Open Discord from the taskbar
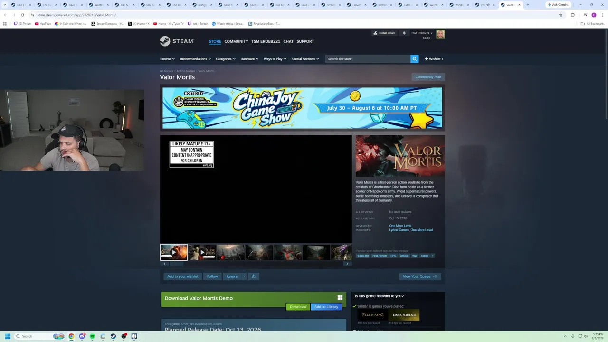The height and width of the screenshot is (342, 608). 82,336
